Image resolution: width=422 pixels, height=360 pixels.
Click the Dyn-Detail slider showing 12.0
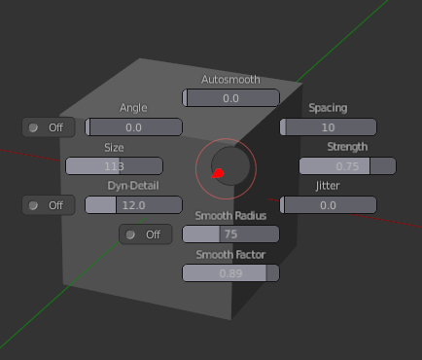[x=133, y=205]
